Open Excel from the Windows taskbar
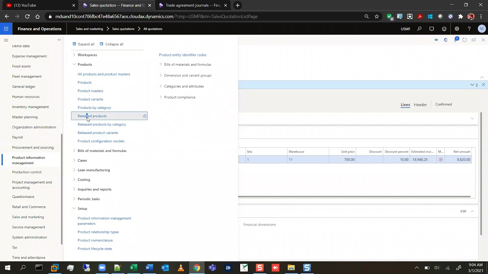Viewport: 488px width, 274px height. pos(133,268)
